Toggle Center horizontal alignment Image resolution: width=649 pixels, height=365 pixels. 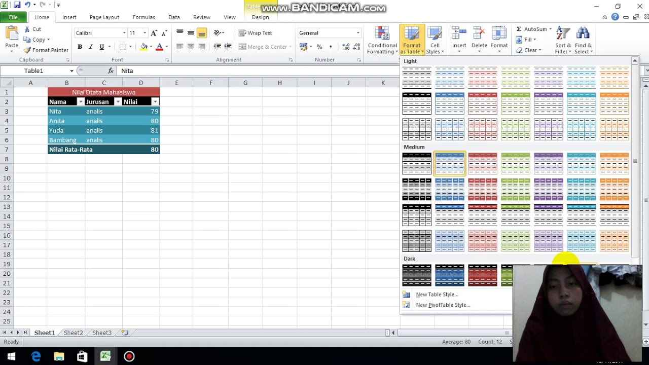(191, 47)
